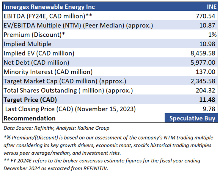
Task: Click the EV/EBITDA Multiple row label
Action: (x=78, y=25)
